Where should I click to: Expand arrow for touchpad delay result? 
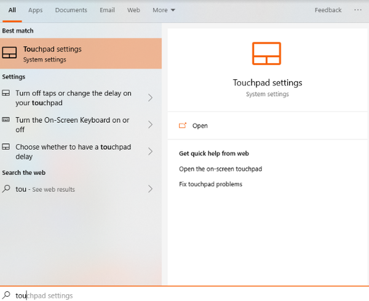tap(151, 152)
